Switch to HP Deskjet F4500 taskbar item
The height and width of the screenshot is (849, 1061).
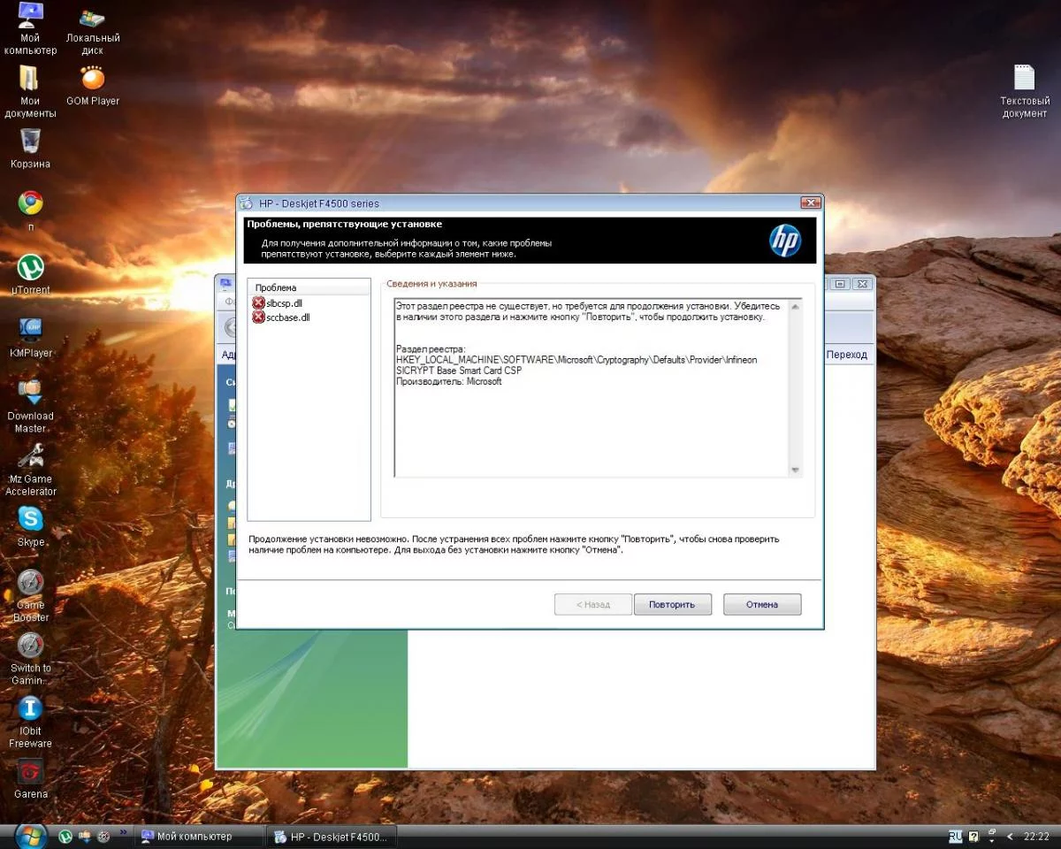(x=332, y=836)
